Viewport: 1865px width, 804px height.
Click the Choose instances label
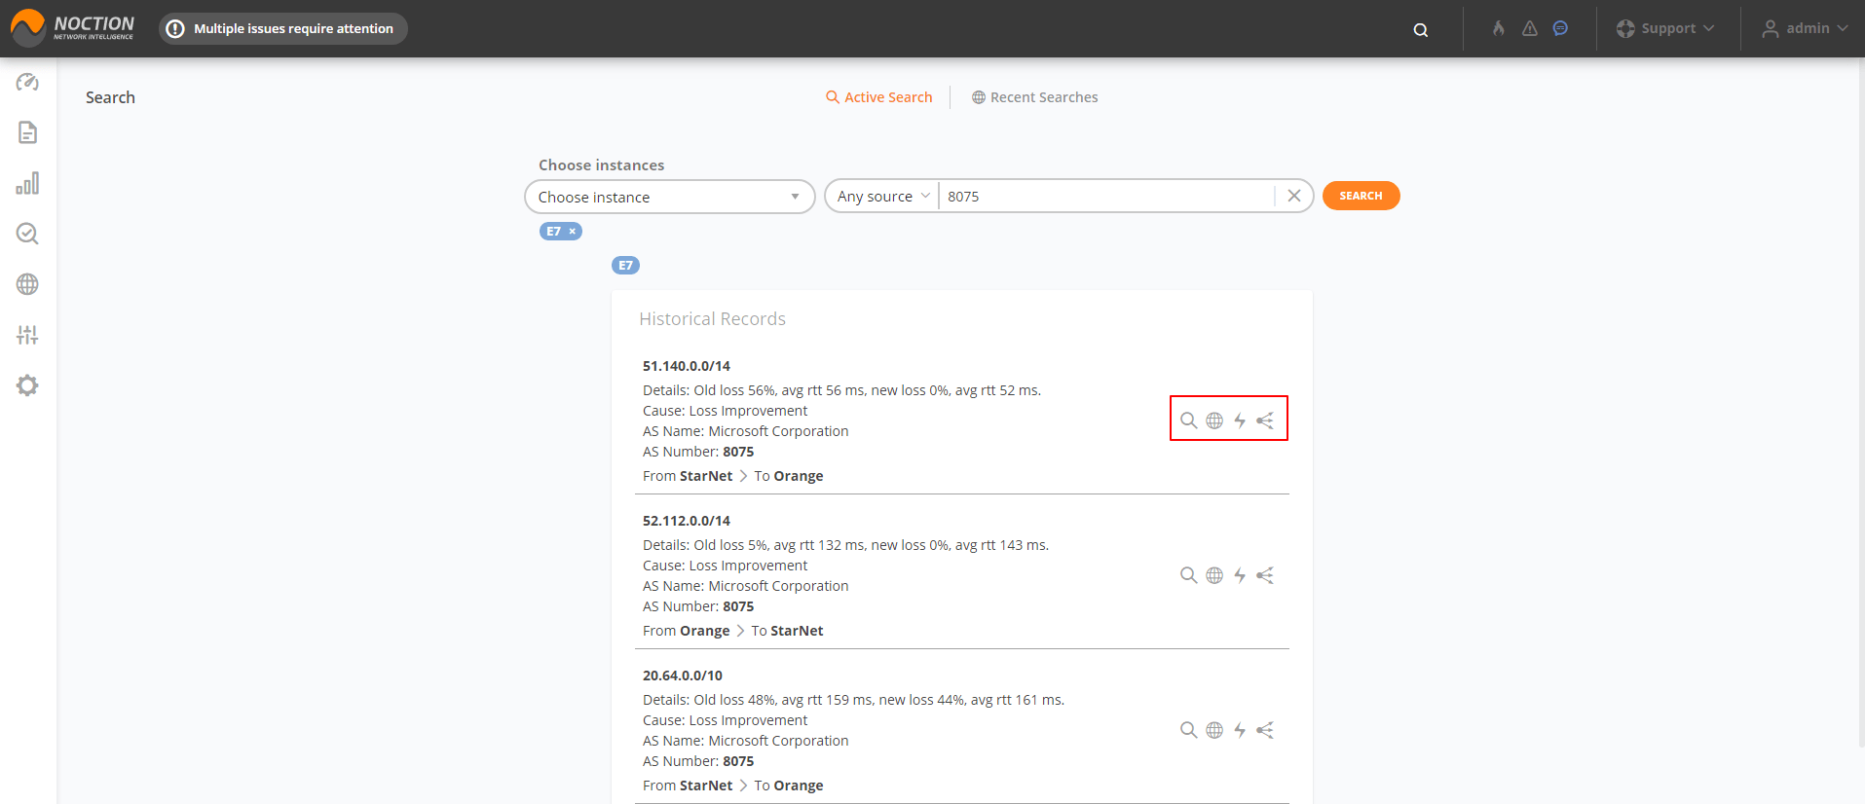[601, 165]
